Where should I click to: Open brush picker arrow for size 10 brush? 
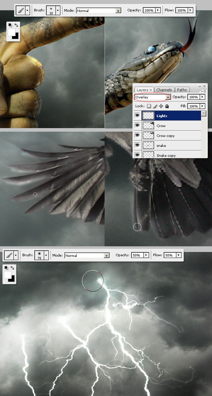[x=58, y=10]
